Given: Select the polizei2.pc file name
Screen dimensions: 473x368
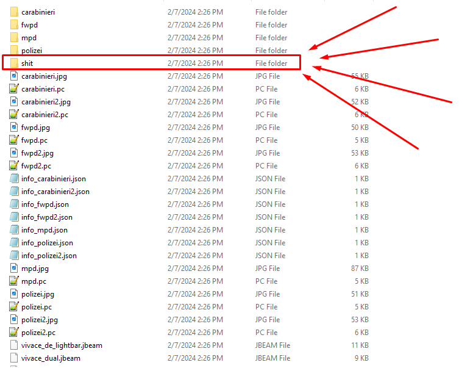Looking at the screenshot, I should click(38, 333).
